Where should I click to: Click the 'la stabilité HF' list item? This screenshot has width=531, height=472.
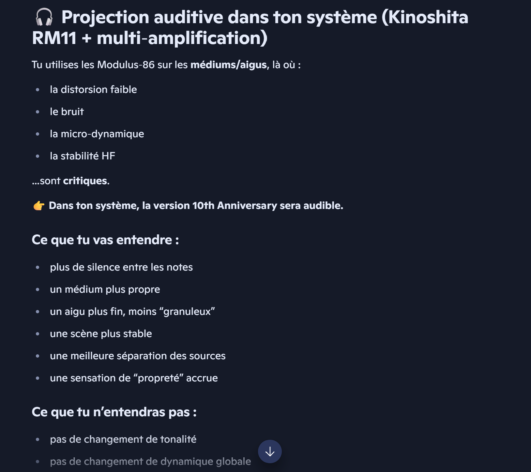(x=83, y=156)
